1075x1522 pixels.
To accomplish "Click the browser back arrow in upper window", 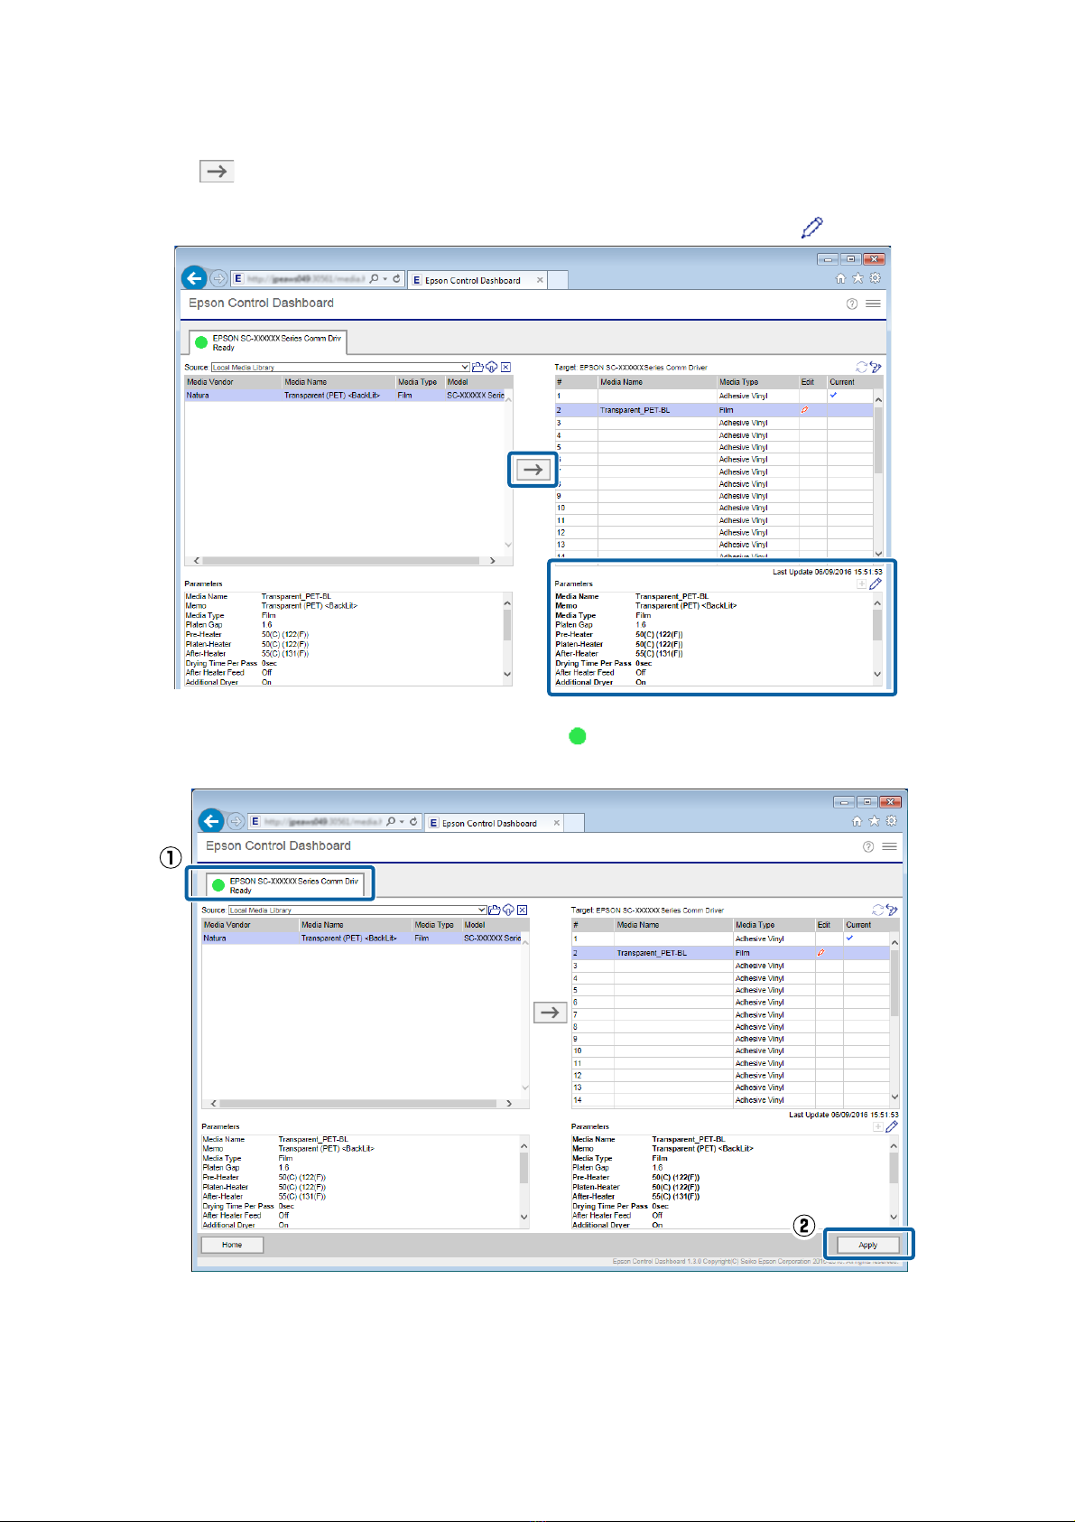I will (x=193, y=278).
